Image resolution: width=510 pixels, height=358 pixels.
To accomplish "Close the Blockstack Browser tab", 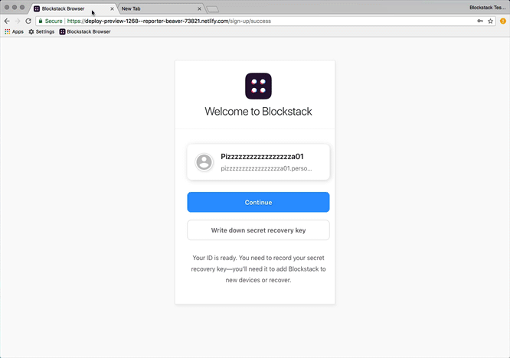I will [113, 8].
